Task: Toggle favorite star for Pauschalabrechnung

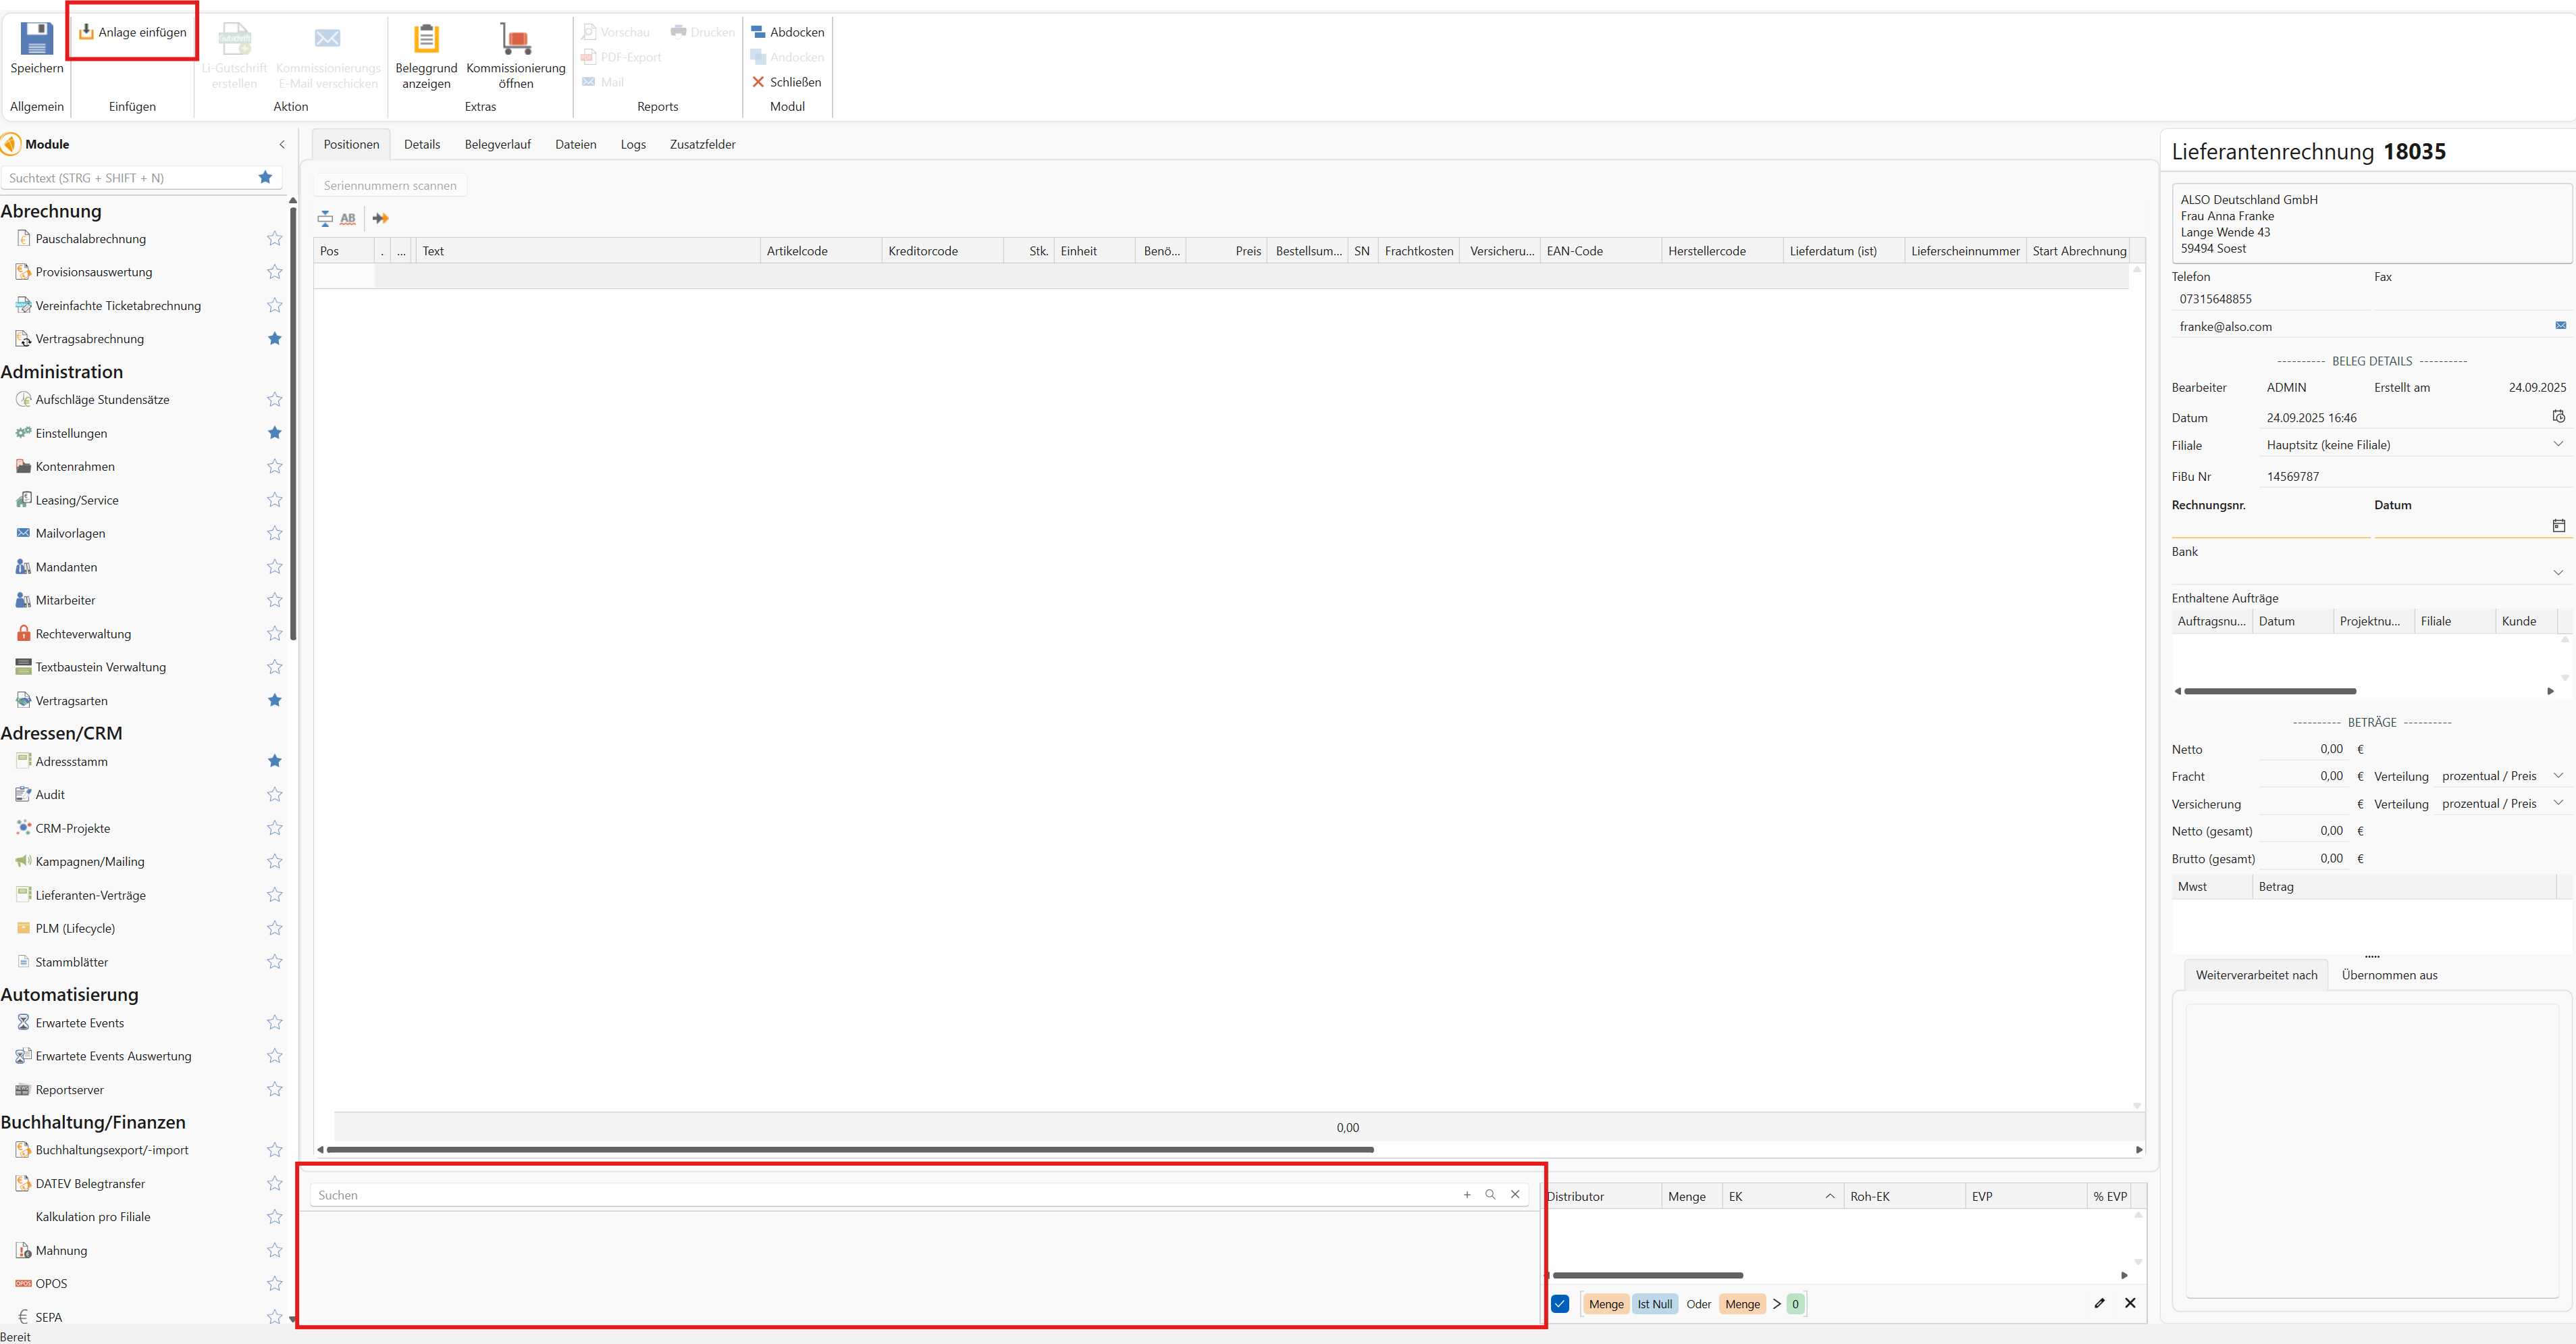Action: point(274,239)
